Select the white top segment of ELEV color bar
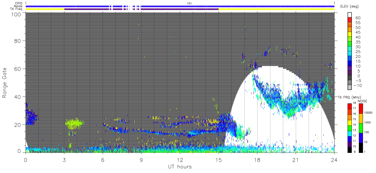 (x=350, y=14)
